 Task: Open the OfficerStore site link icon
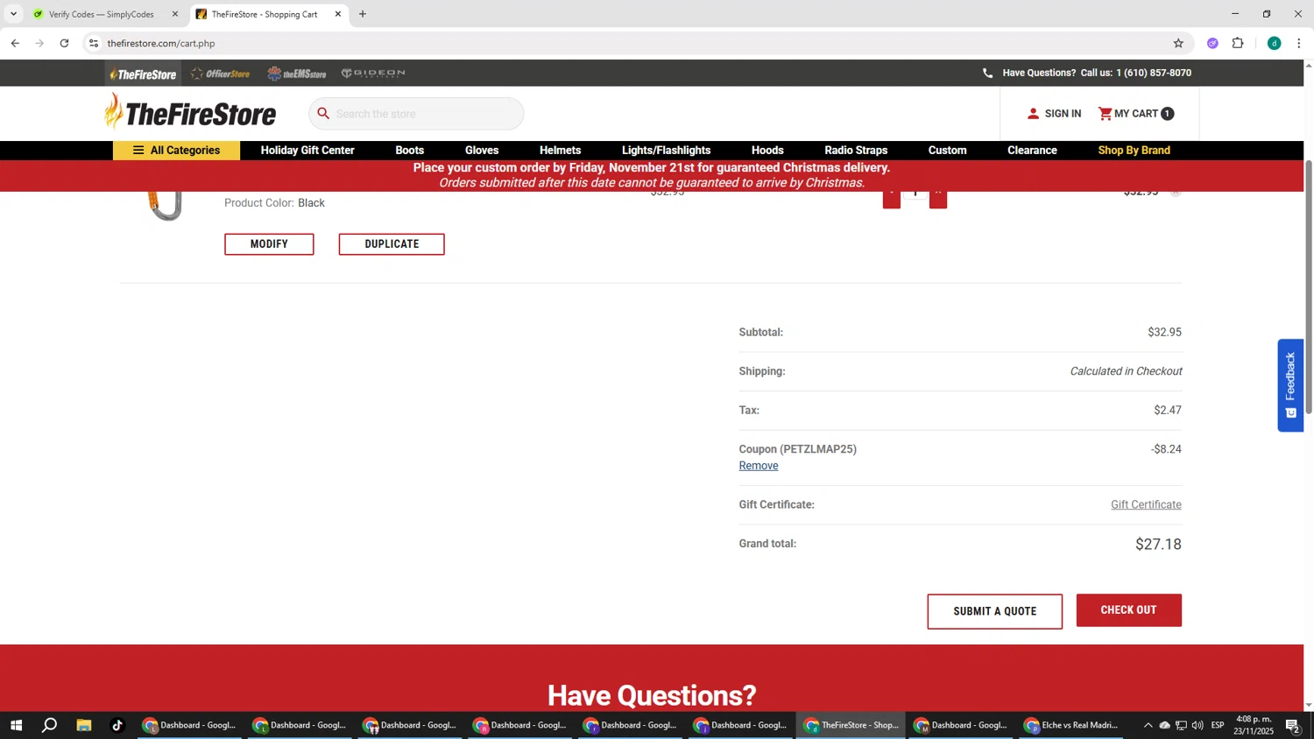tap(221, 74)
